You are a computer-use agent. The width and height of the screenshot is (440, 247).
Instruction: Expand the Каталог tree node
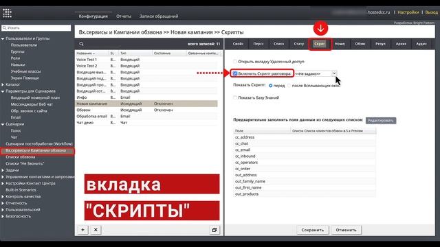coord(3,84)
